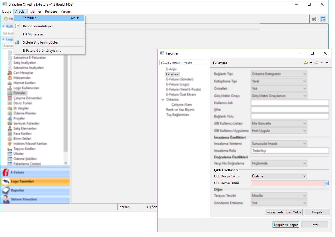Open the UBL Dosya Çıktısı dropdown
The image size is (335, 237).
pyautogui.click(x=279, y=176)
